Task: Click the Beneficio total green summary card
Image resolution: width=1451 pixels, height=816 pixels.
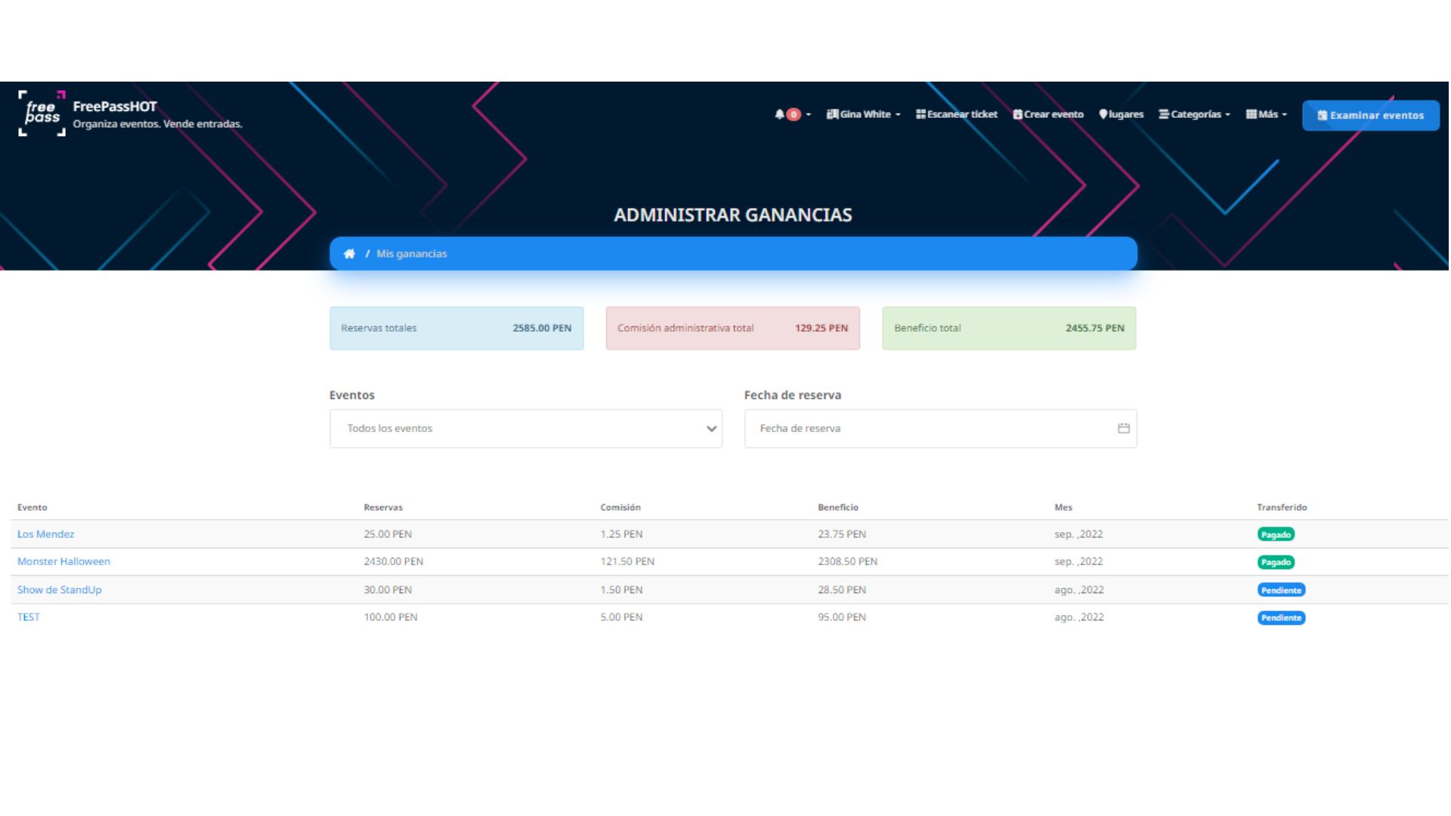Action: pos(1009,328)
